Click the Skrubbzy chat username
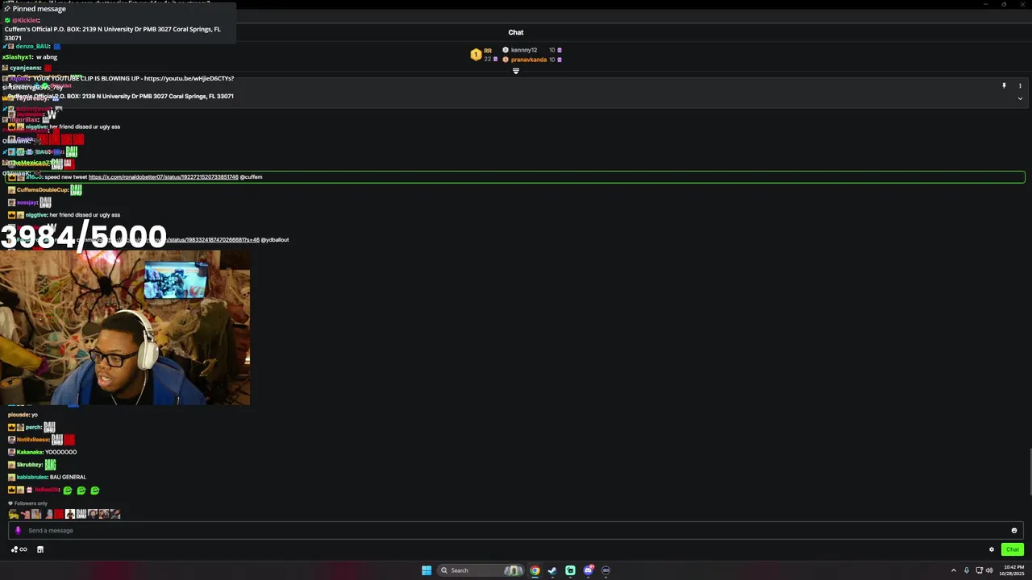 point(29,465)
